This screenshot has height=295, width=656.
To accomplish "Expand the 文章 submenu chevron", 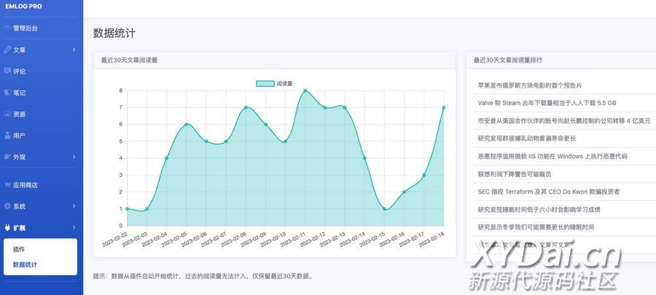I will point(74,50).
